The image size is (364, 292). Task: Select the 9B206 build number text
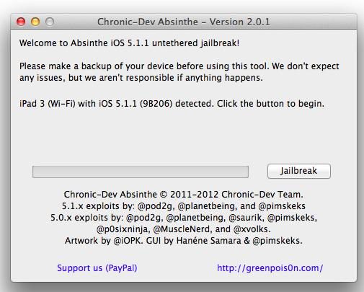point(156,104)
